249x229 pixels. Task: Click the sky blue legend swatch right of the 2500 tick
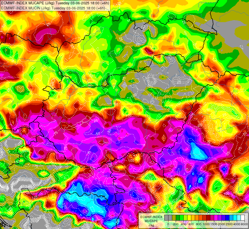click(231, 218)
